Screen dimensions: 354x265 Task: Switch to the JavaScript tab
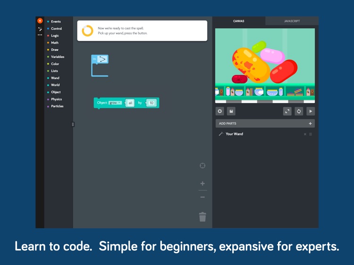click(x=292, y=21)
